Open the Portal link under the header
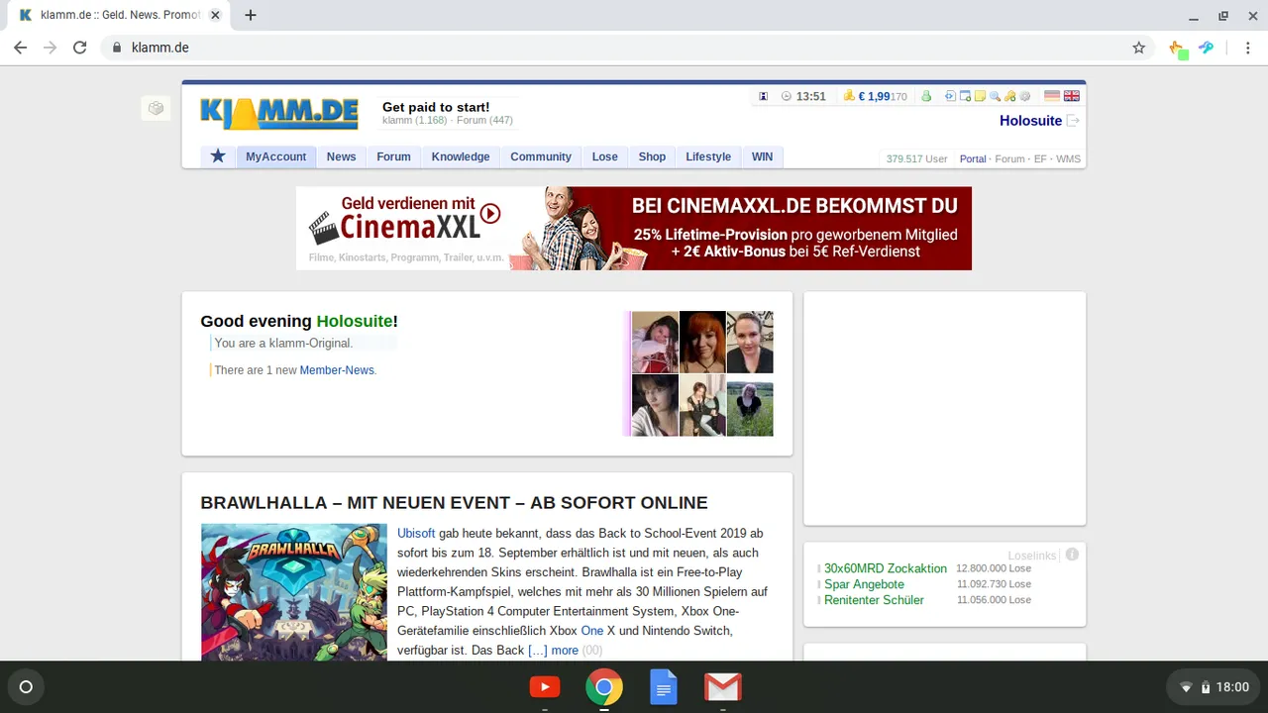 (x=973, y=159)
